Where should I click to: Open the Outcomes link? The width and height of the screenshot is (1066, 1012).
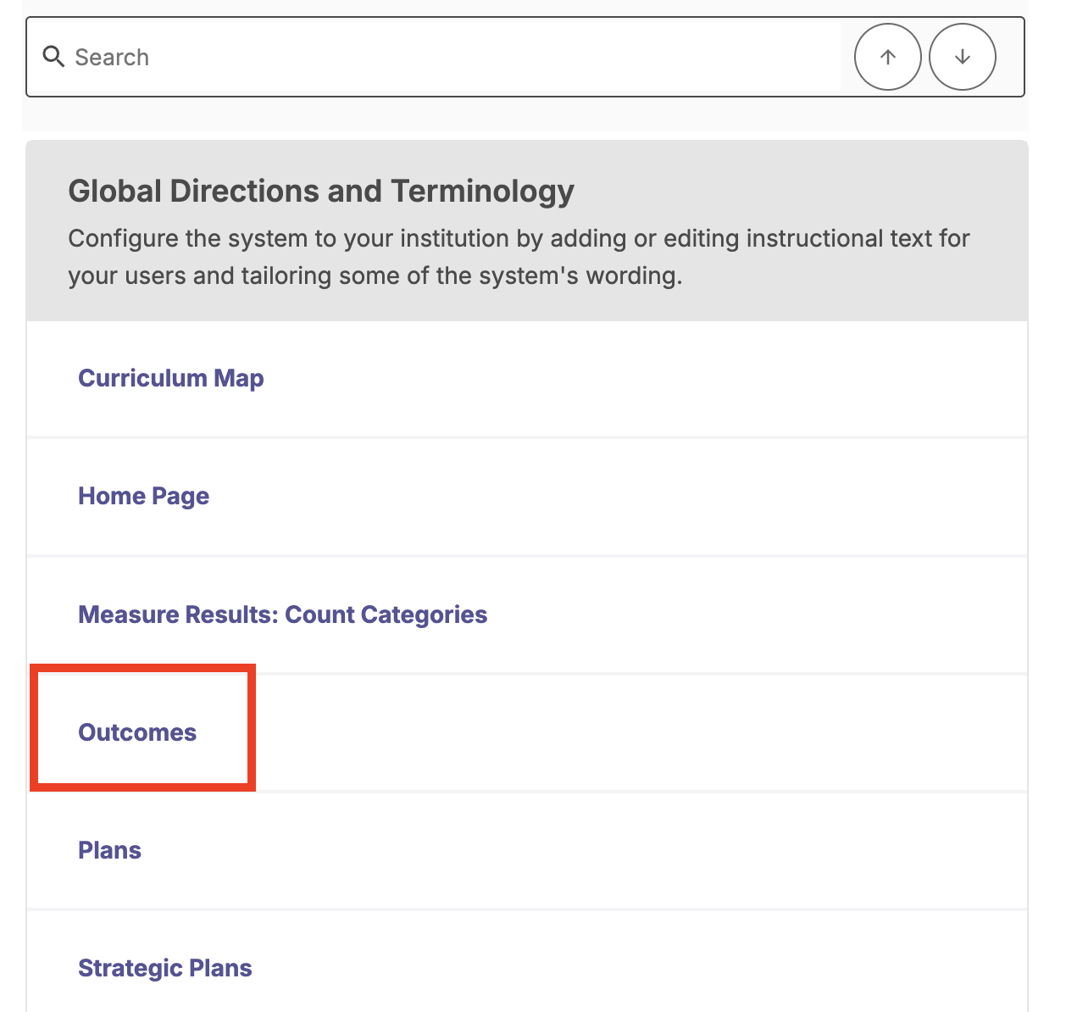[x=137, y=732]
